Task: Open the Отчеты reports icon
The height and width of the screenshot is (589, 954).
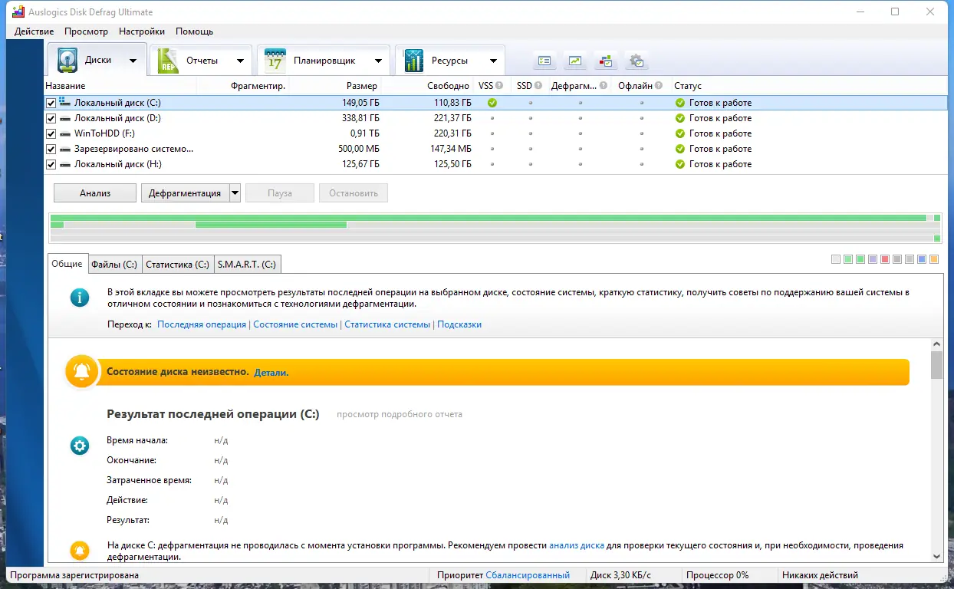Action: click(169, 59)
